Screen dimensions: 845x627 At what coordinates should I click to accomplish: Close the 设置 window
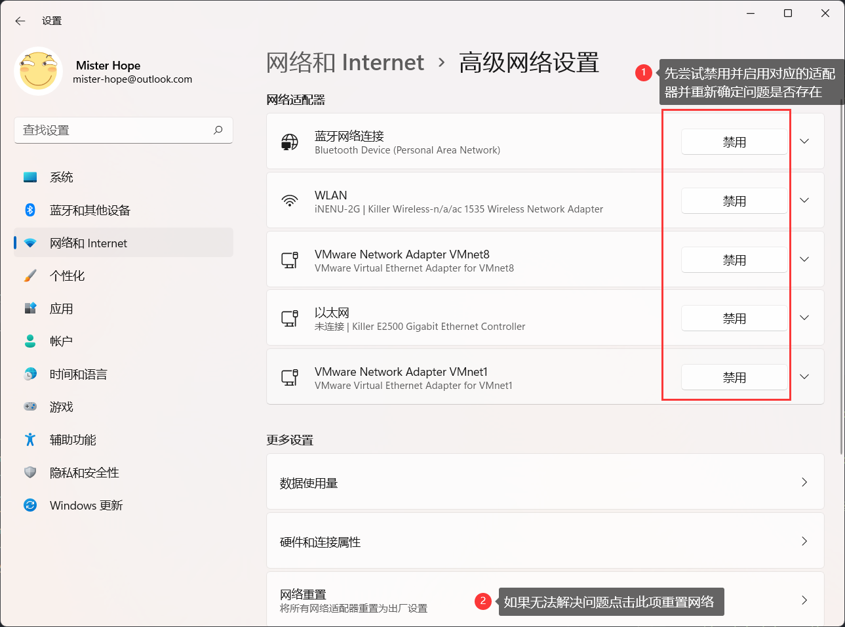point(825,13)
